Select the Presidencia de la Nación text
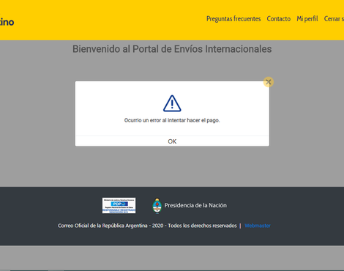The height and width of the screenshot is (271, 344). coord(195,205)
